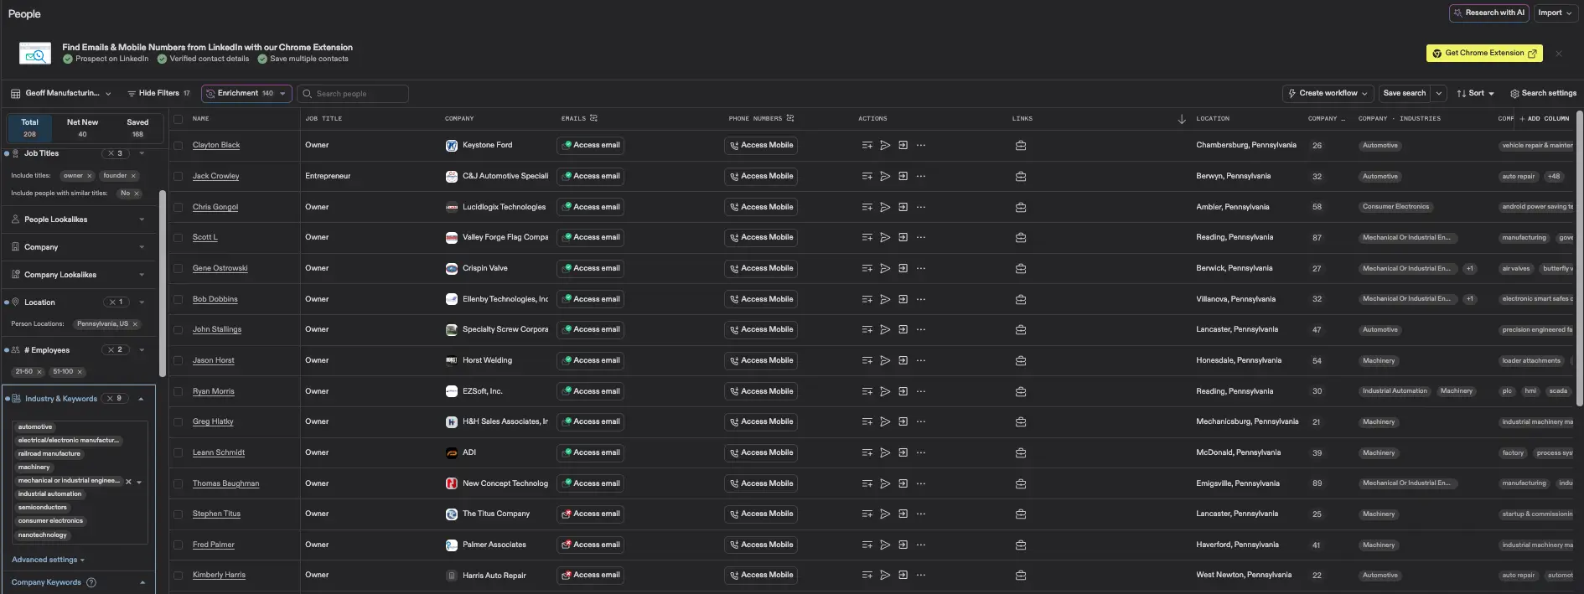Select the checkbox for Jack Crowley
Viewport: 1584px width, 594px height.
click(178, 176)
